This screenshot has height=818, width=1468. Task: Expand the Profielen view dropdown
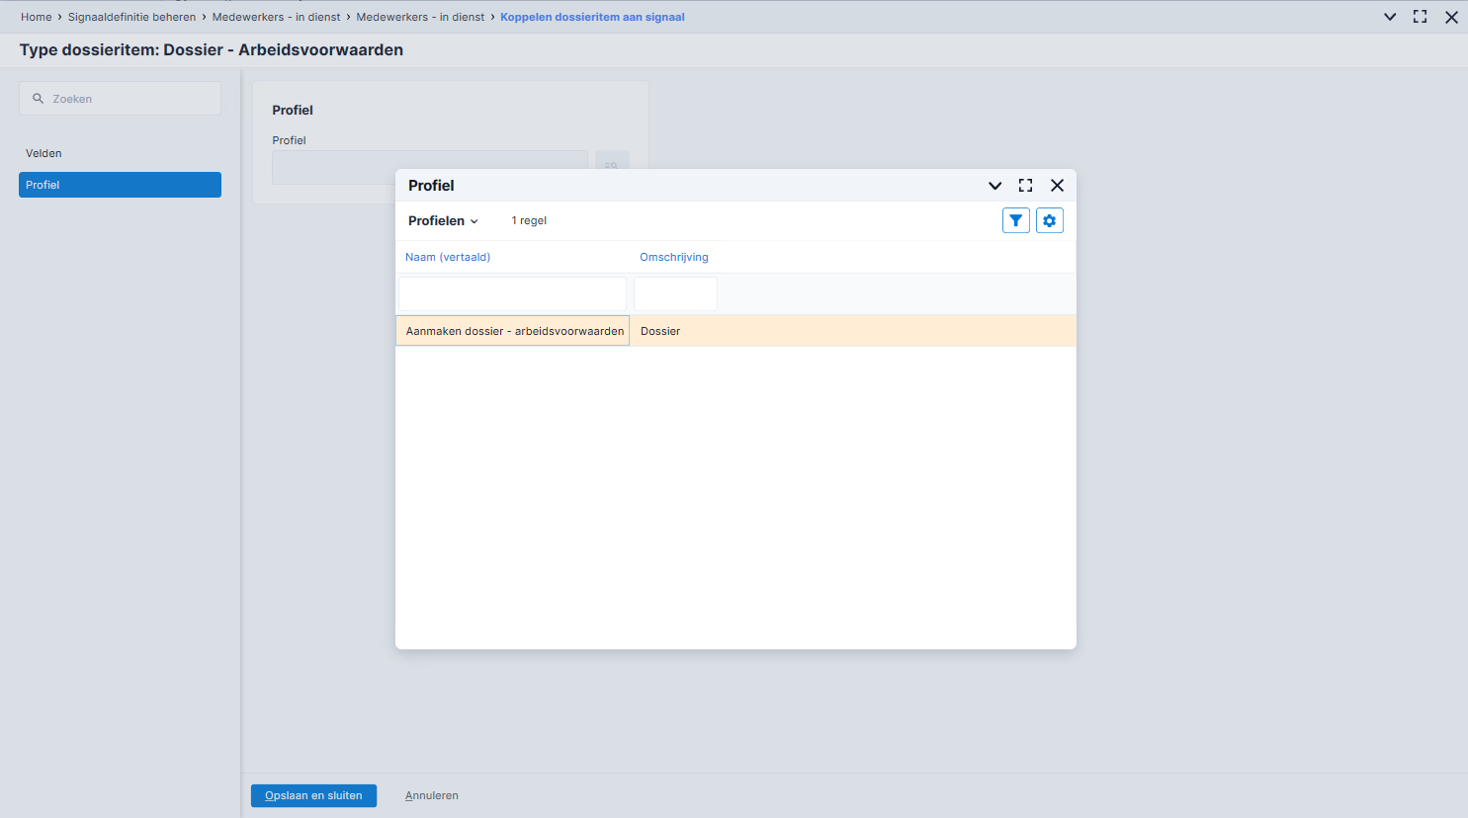[443, 221]
